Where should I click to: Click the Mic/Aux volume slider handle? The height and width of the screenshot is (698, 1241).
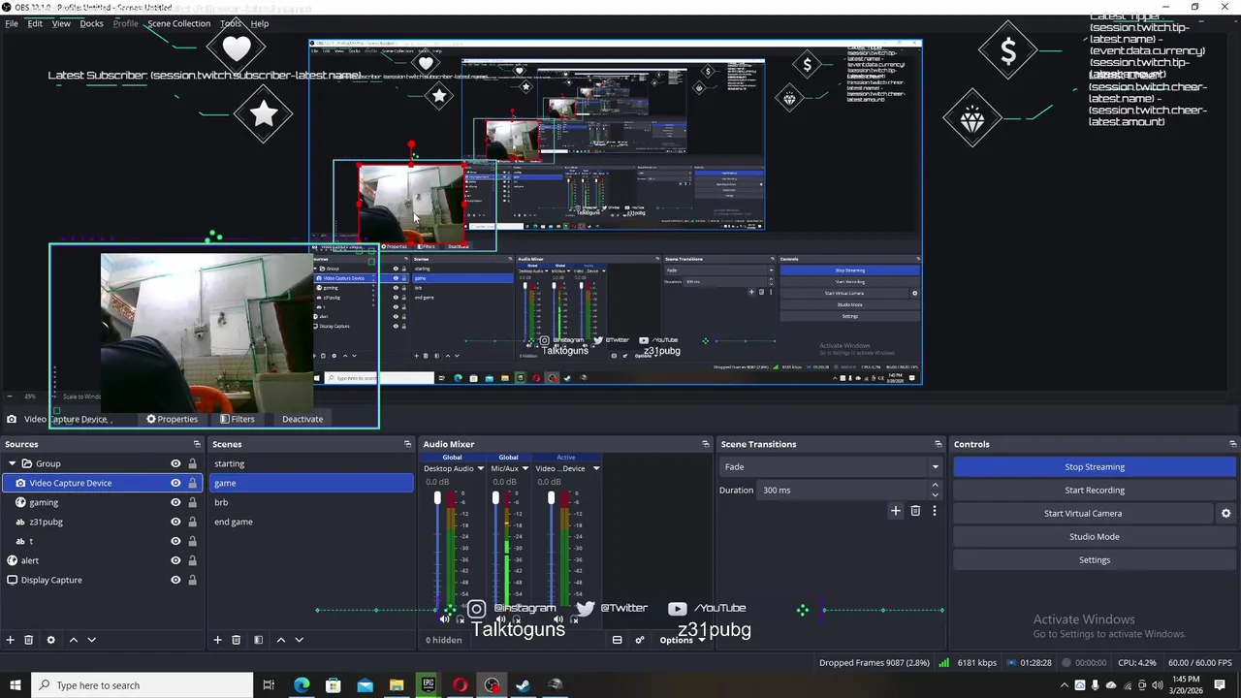[495, 497]
